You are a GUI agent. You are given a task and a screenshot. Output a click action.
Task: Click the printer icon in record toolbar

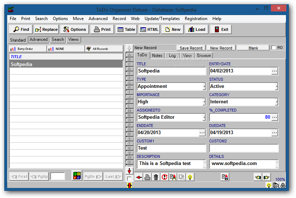[x=147, y=177]
